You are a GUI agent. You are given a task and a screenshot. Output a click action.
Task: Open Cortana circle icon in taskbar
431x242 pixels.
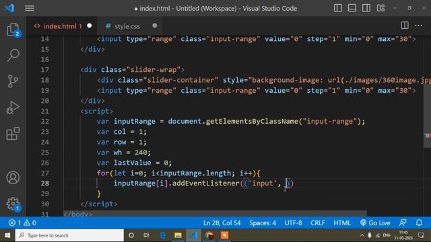click(131, 235)
